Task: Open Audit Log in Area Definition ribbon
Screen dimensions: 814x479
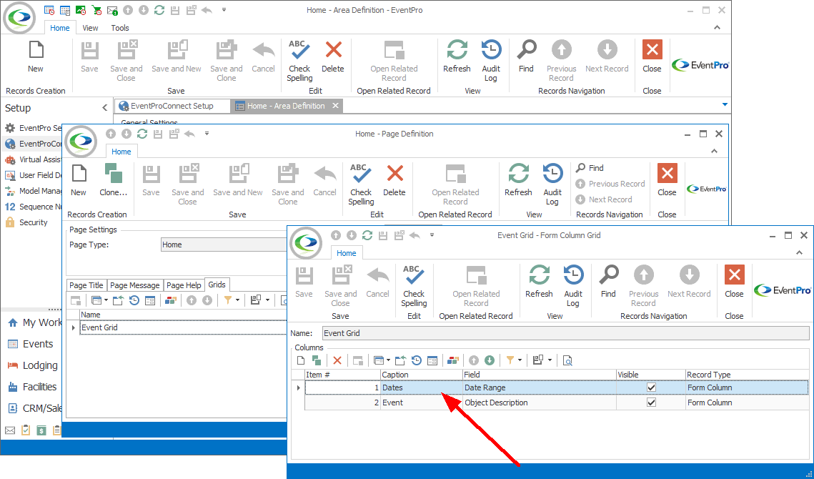Action: tap(490, 61)
